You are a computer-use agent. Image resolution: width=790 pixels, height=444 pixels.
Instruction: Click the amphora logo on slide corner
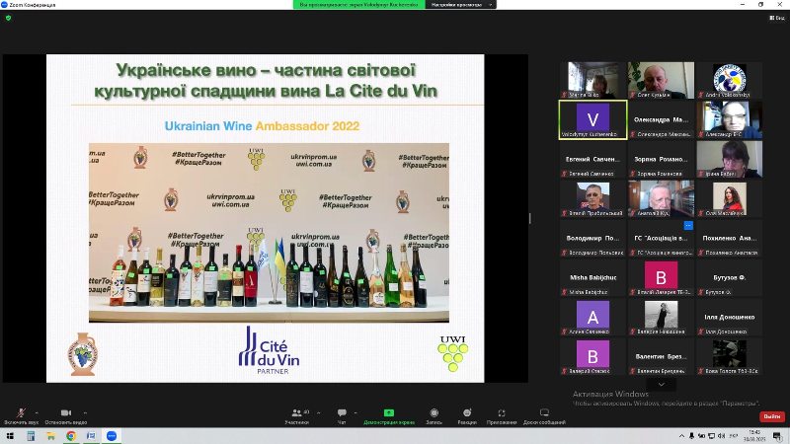point(83,354)
